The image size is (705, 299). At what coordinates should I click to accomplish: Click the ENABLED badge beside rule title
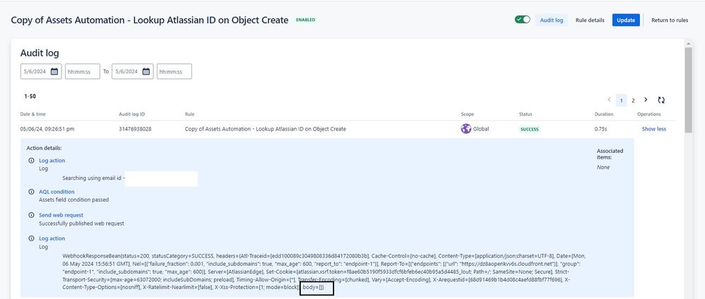point(305,20)
